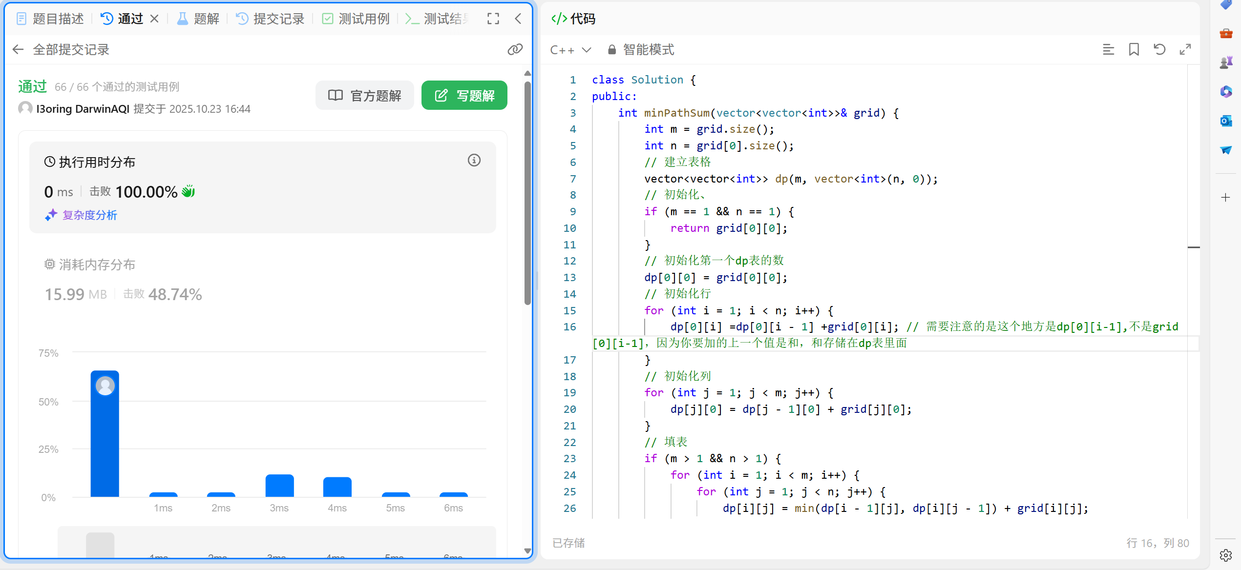Collapse left panel with chevron arrow

tap(518, 19)
